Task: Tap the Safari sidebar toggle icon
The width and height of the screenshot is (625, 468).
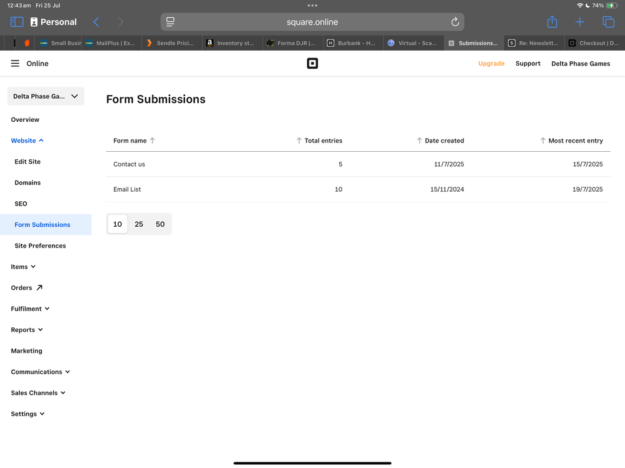Action: pyautogui.click(x=17, y=22)
